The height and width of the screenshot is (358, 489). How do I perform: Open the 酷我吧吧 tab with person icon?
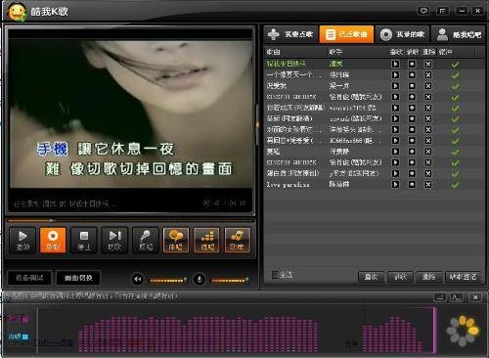[459, 34]
